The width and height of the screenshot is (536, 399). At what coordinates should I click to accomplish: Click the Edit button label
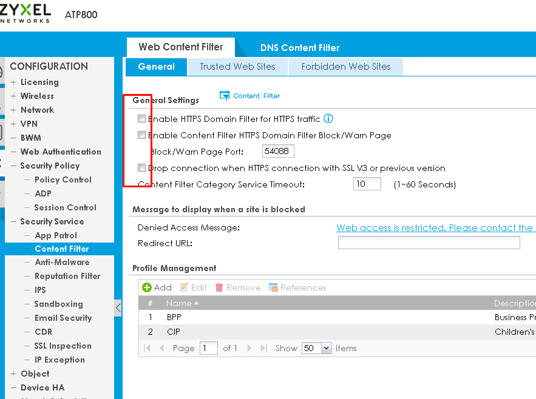[199, 287]
